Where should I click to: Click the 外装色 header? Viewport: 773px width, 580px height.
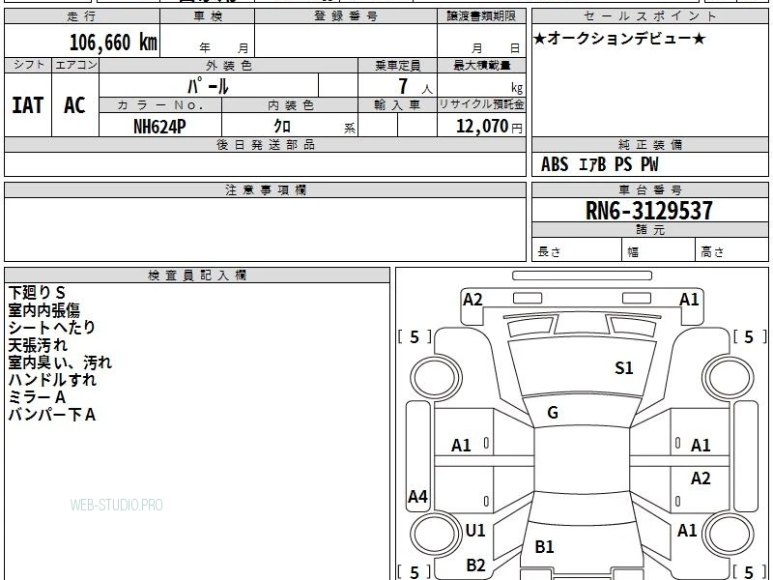pos(229,65)
